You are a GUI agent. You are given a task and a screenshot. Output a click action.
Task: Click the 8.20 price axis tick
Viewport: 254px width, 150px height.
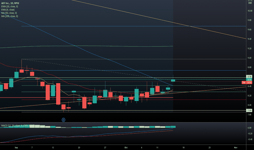point(249,96)
